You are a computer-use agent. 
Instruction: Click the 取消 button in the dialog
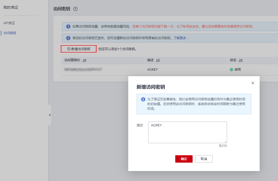click(x=204, y=159)
